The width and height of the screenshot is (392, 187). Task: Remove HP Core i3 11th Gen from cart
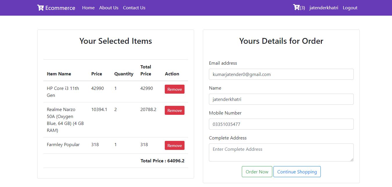[x=174, y=89]
